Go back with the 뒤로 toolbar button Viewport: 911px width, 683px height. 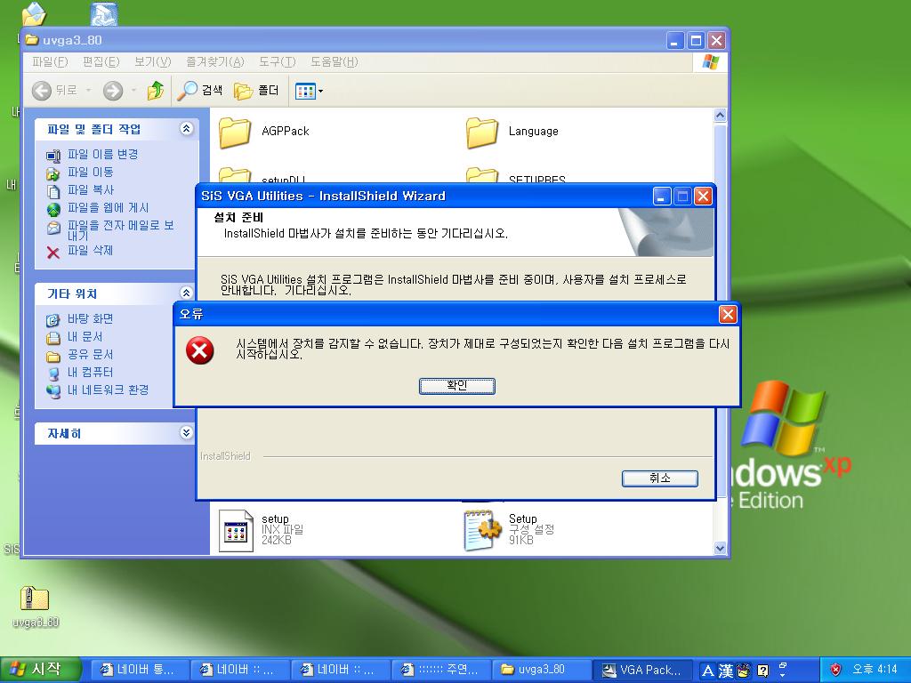coord(54,91)
